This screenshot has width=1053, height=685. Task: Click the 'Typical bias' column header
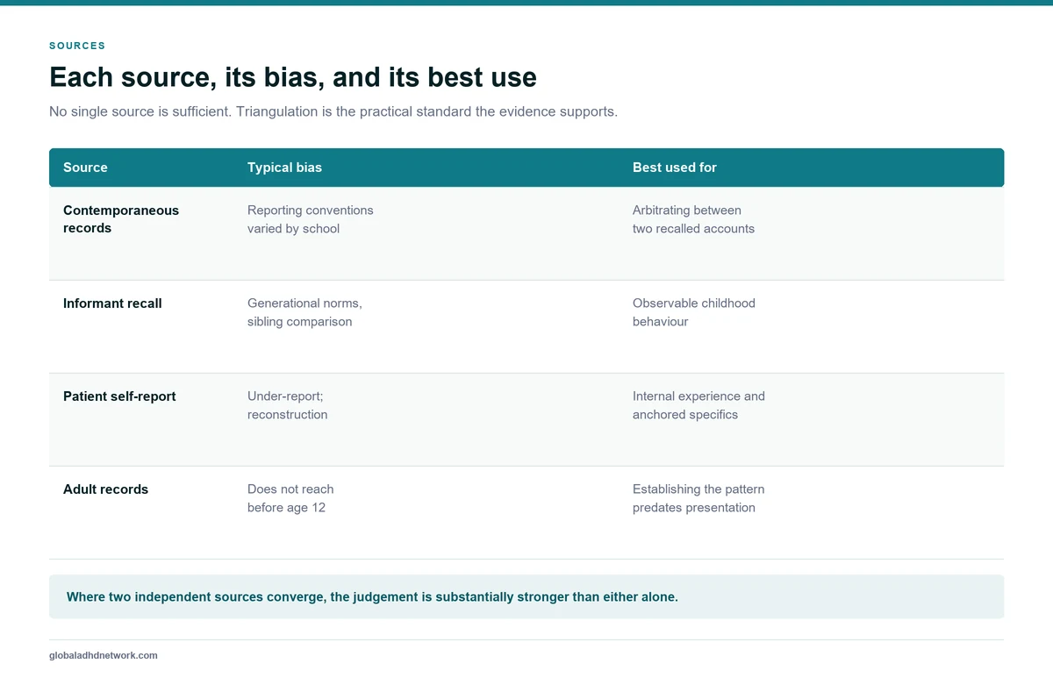(284, 168)
